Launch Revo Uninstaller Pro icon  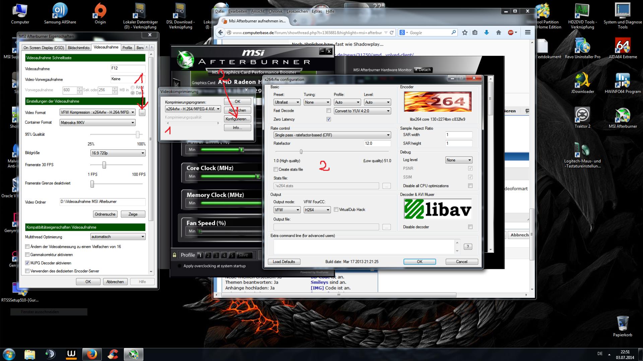click(x=582, y=48)
